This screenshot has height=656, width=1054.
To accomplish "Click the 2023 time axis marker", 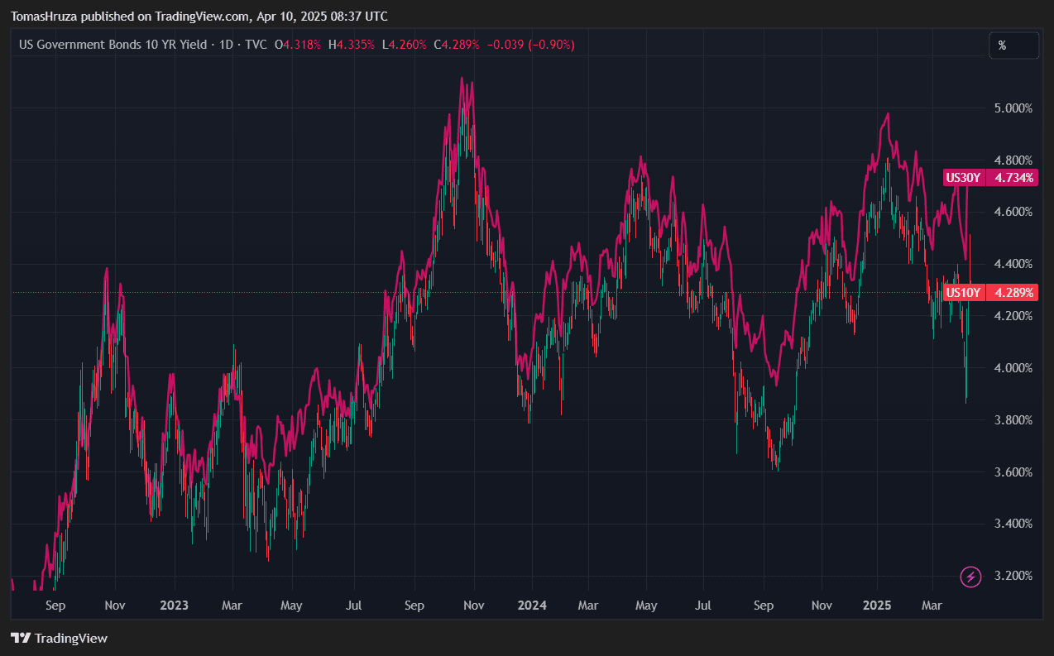I will (x=175, y=606).
